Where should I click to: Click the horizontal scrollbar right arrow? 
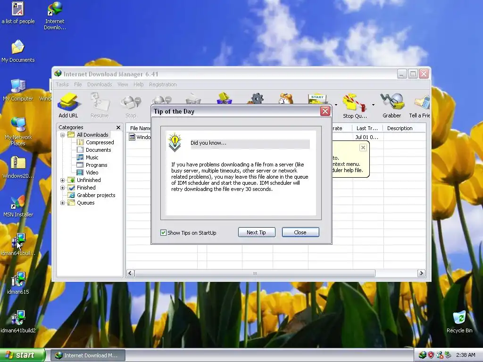[421, 273]
